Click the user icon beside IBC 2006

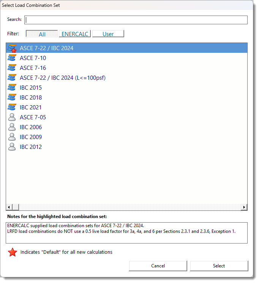coord(12,127)
